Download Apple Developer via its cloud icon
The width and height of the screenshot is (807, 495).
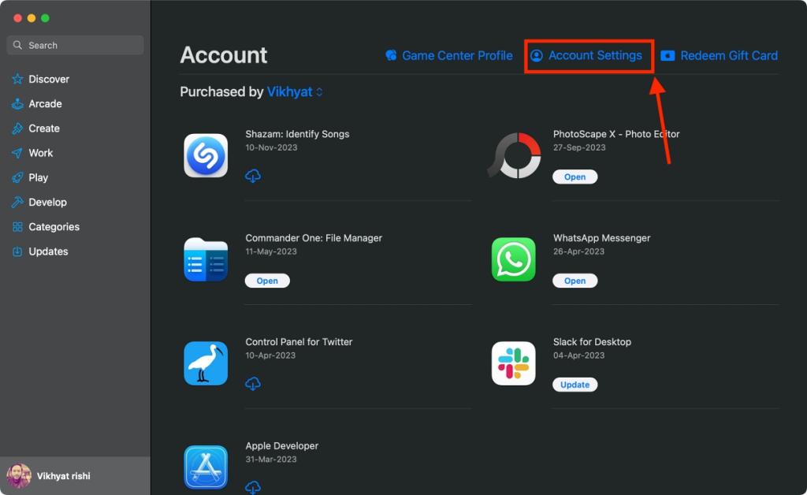[253, 487]
